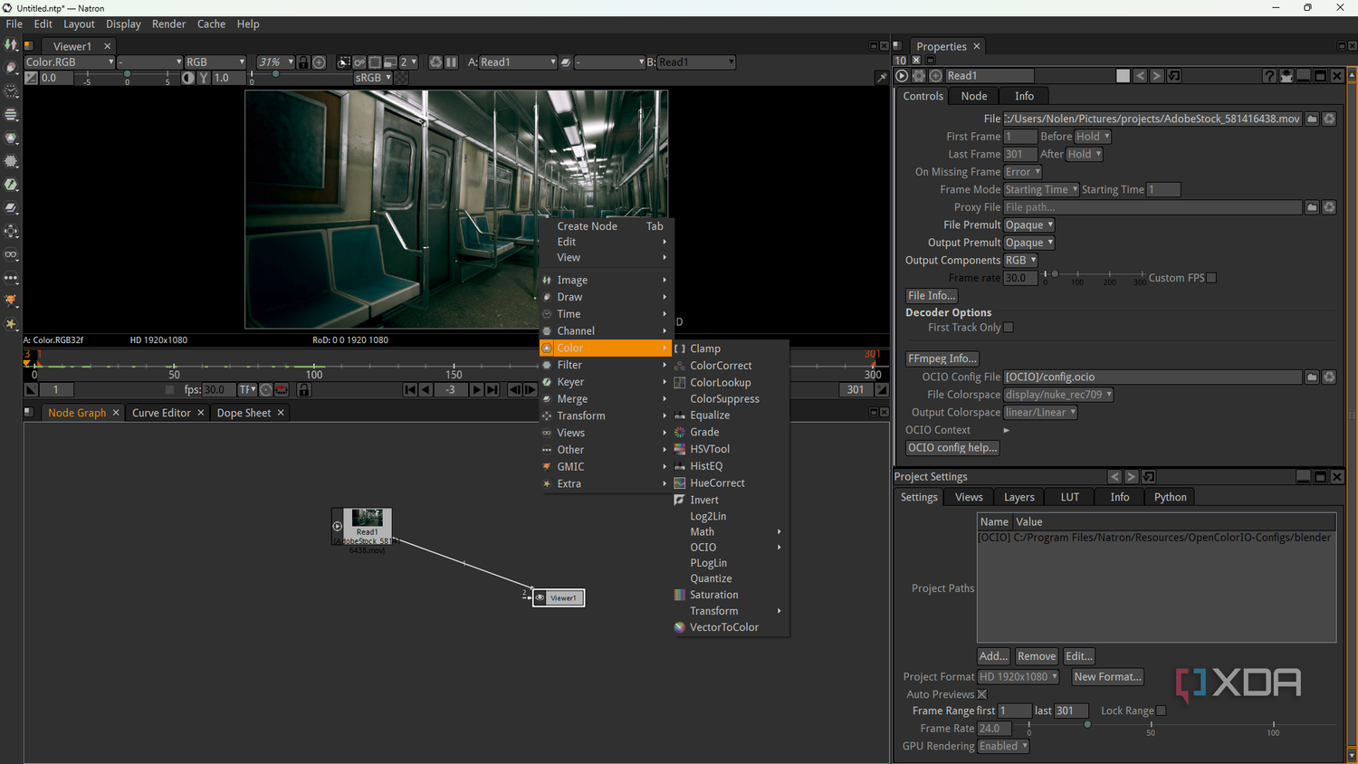The height and width of the screenshot is (764, 1358).
Task: Open the viewer zoom 31% dropdown
Action: tap(275, 62)
